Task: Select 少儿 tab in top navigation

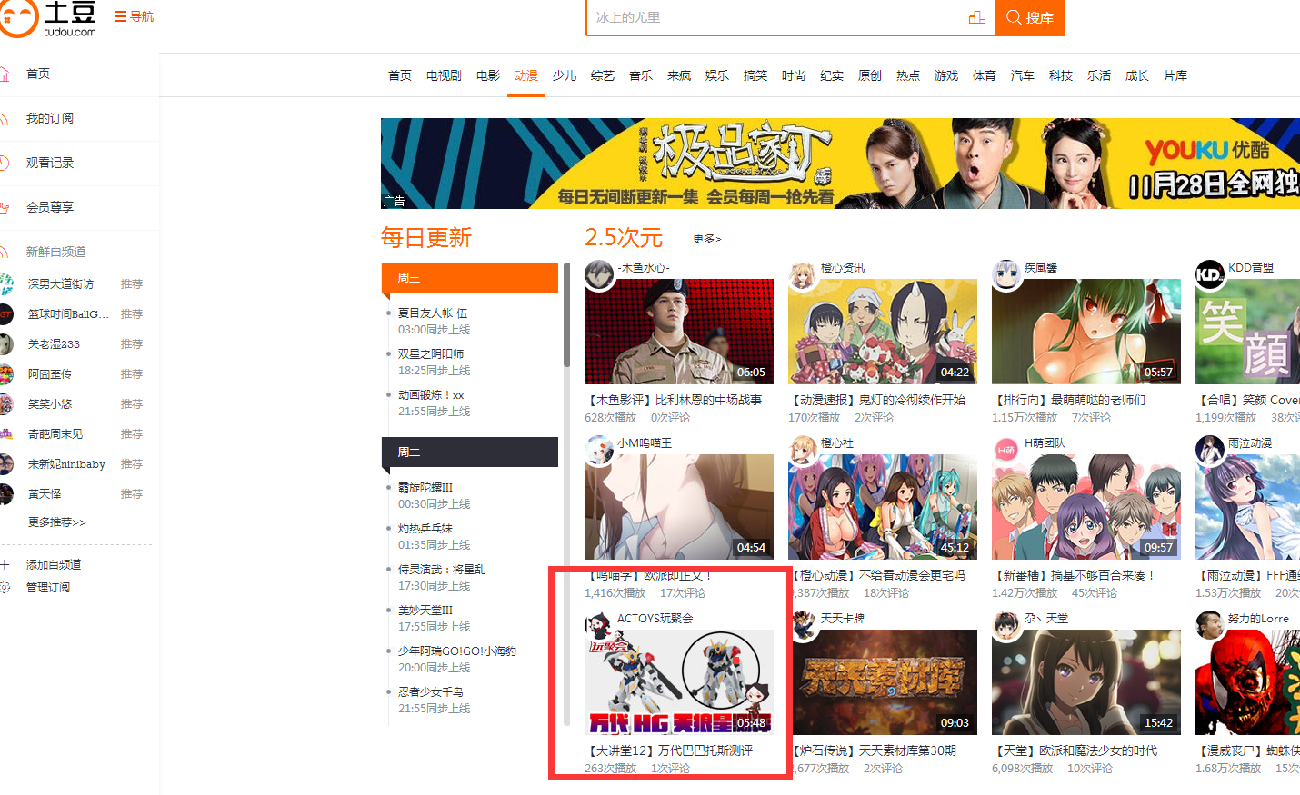Action: tap(565, 75)
